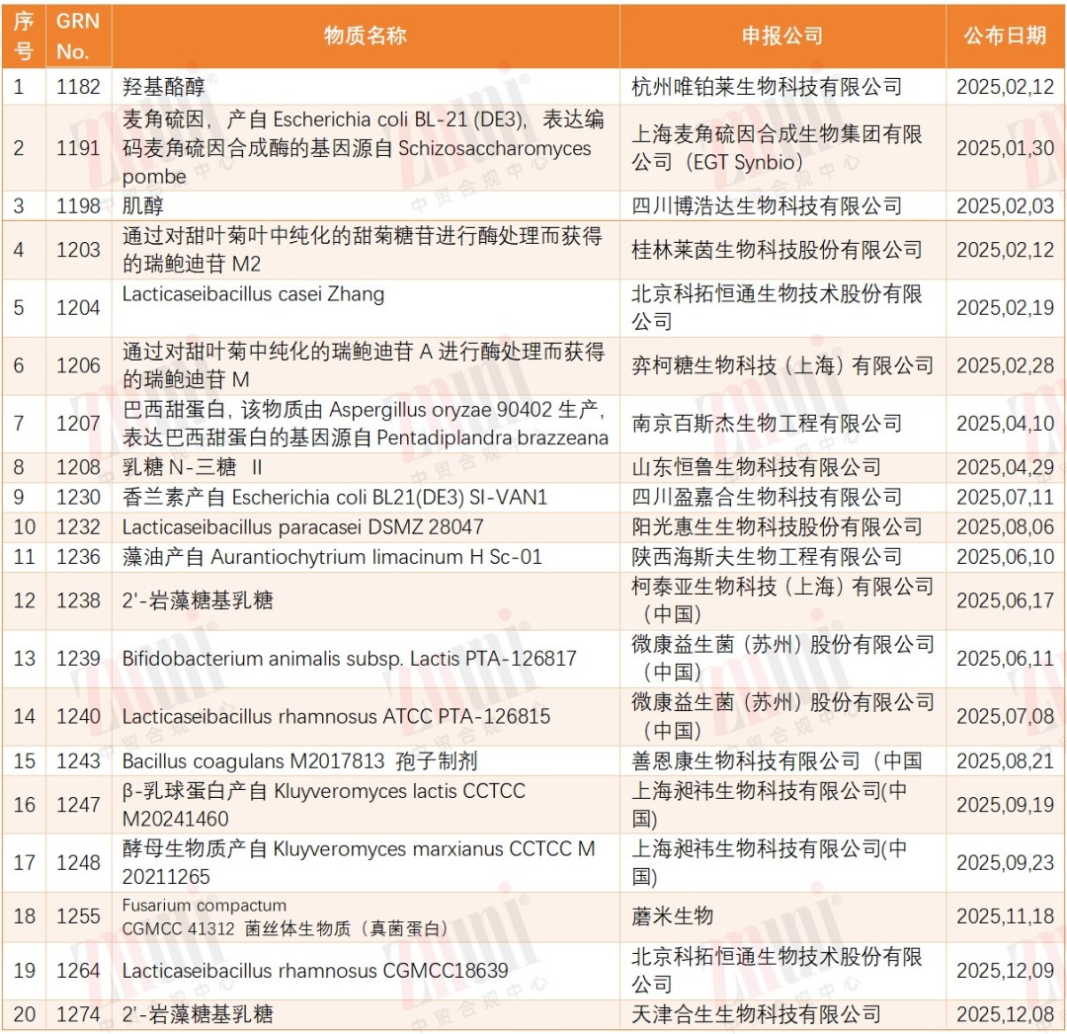This screenshot has width=1067, height=1034.
Task: Select 香兰素产自 Escherichia coli BL21(DE3) SI-VAN1
Action: (x=335, y=498)
